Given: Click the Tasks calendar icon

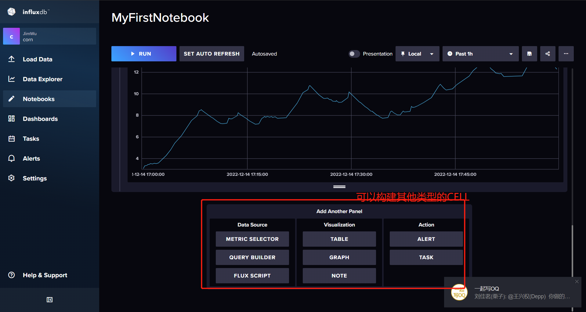Looking at the screenshot, I should click(12, 139).
